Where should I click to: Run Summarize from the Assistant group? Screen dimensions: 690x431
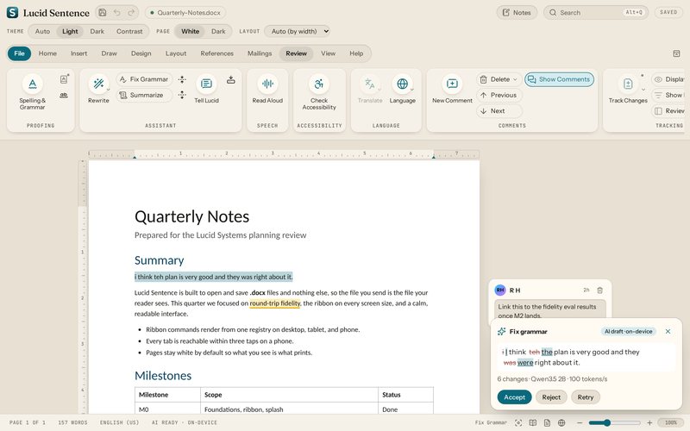144,95
